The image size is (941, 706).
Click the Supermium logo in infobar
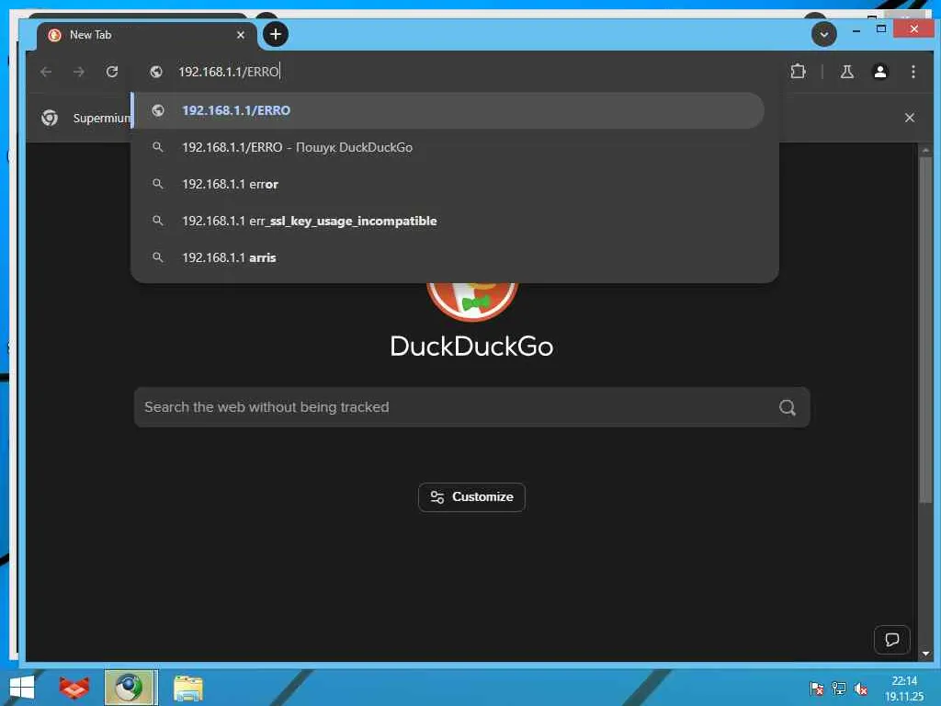(50, 118)
